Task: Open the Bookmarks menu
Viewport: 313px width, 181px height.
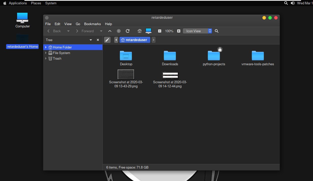Action: [x=93, y=24]
